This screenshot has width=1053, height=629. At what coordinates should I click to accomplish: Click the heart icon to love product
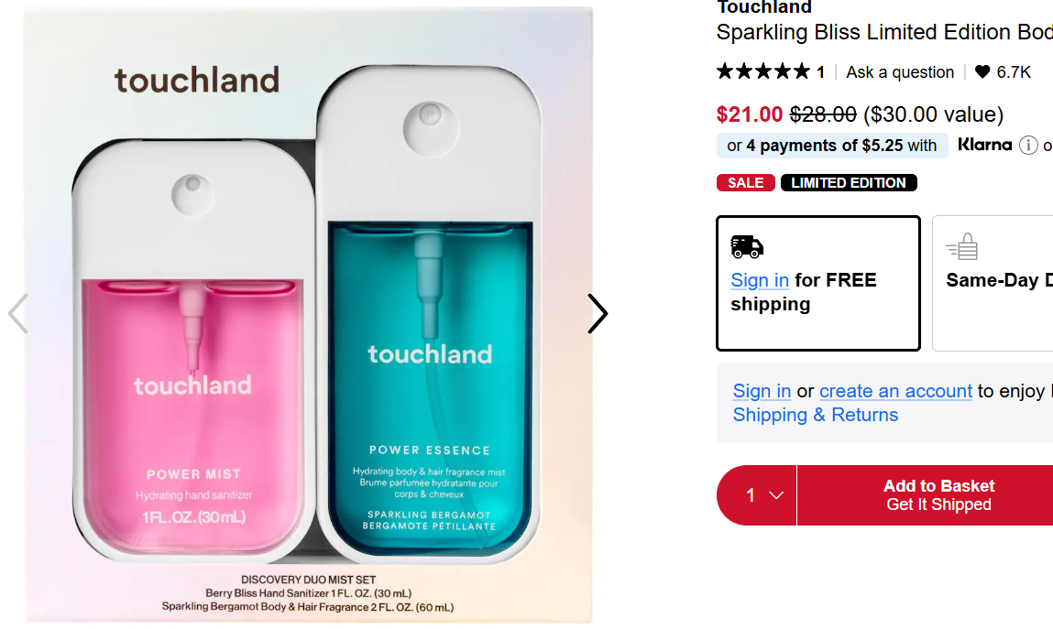982,72
